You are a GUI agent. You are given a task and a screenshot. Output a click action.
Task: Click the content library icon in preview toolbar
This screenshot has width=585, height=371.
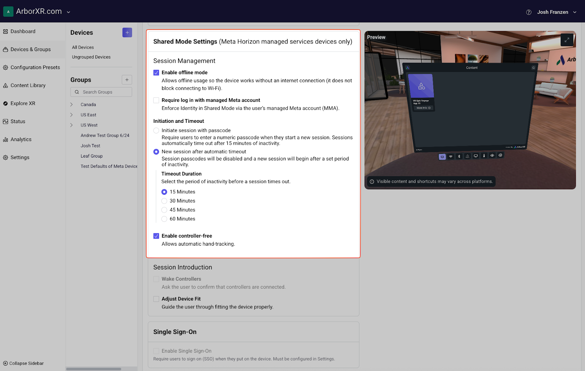pos(442,157)
